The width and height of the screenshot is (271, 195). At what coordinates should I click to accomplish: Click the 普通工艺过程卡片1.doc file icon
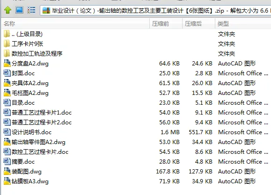click(x=7, y=112)
